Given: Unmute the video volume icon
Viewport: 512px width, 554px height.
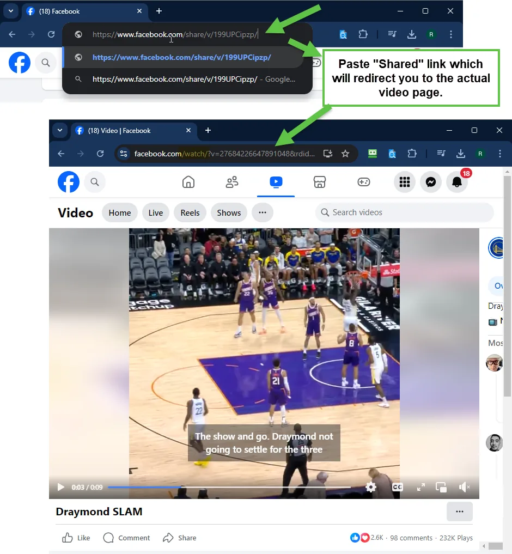Looking at the screenshot, I should [x=464, y=487].
